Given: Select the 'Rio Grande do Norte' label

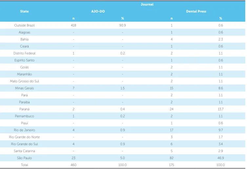Looking at the screenshot, I should click(24, 137).
